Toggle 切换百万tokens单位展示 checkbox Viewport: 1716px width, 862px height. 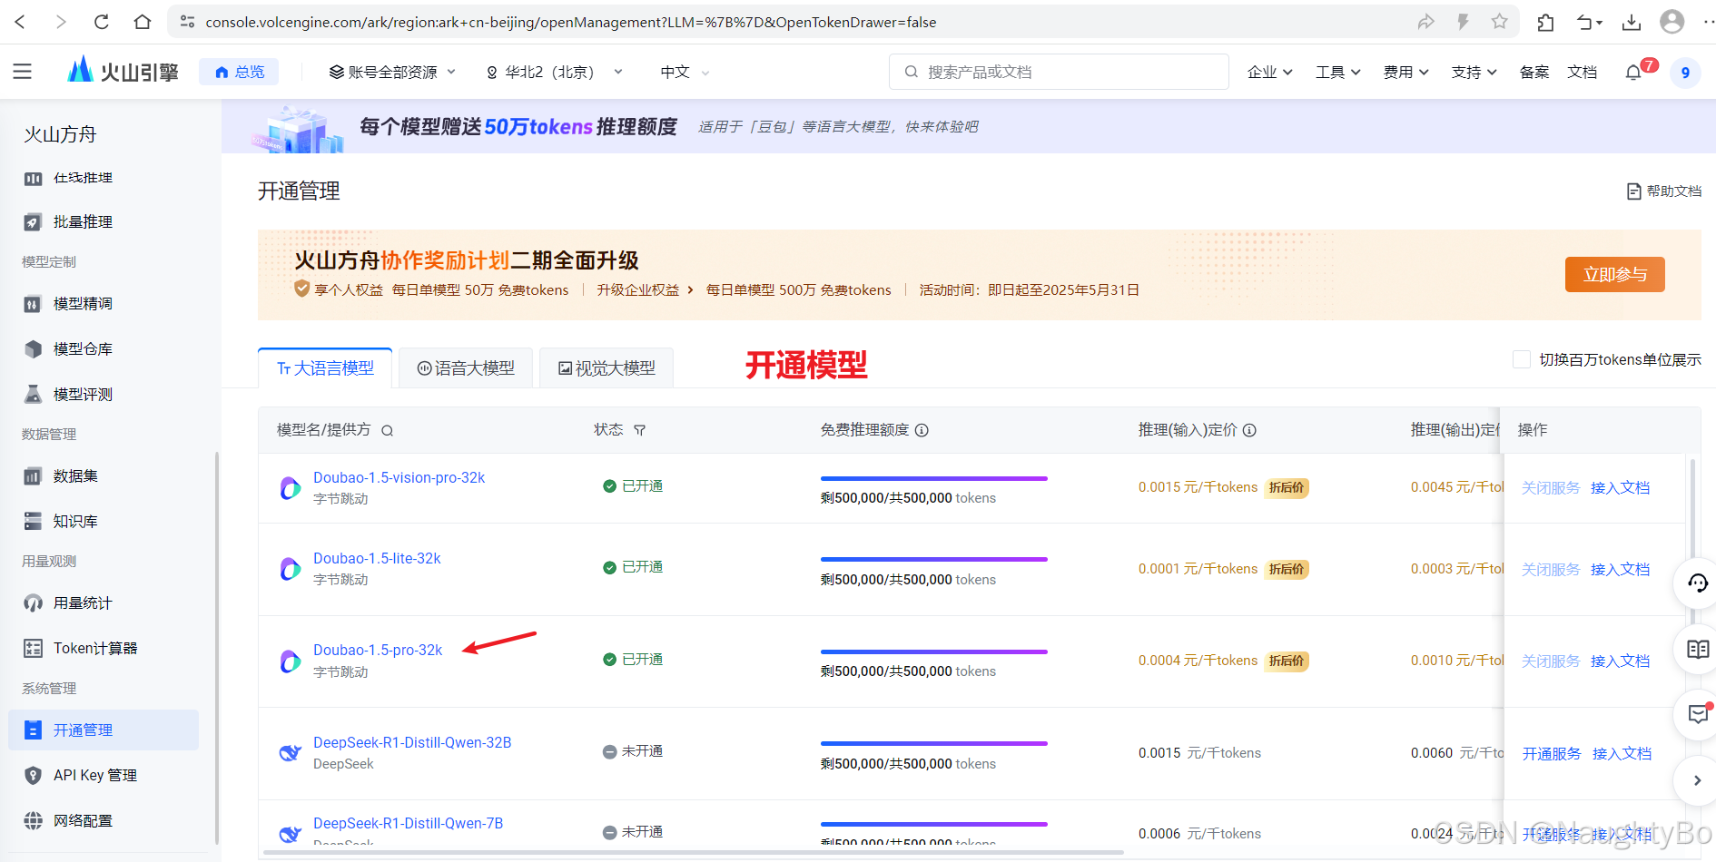pos(1521,359)
